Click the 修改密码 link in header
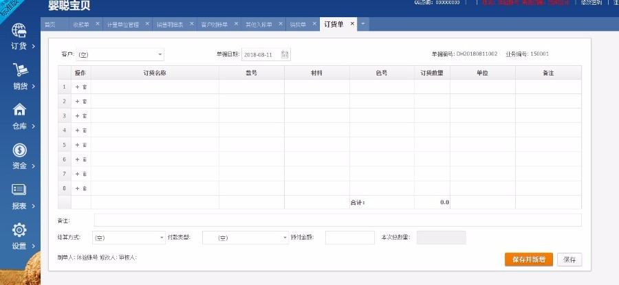619x285 pixels. tap(591, 2)
